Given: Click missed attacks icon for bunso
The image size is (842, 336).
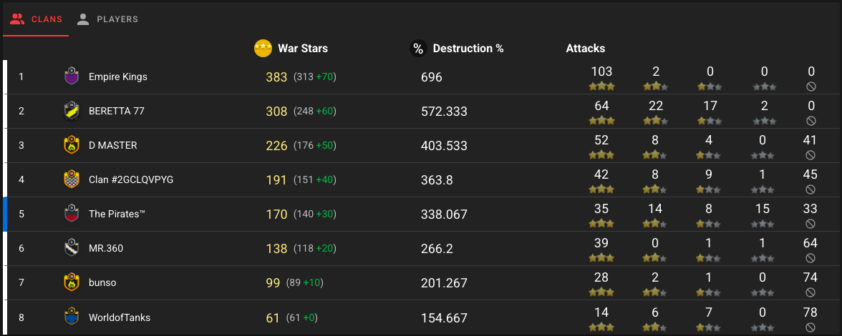Looking at the screenshot, I should tap(810, 292).
